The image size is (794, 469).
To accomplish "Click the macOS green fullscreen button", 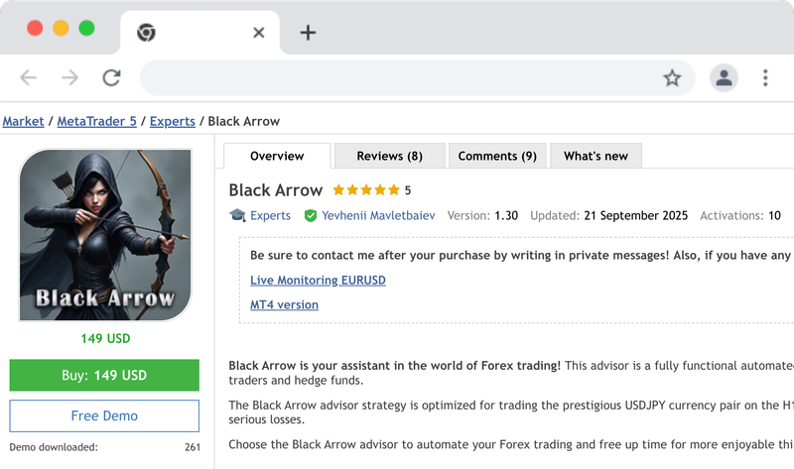I will (x=86, y=28).
